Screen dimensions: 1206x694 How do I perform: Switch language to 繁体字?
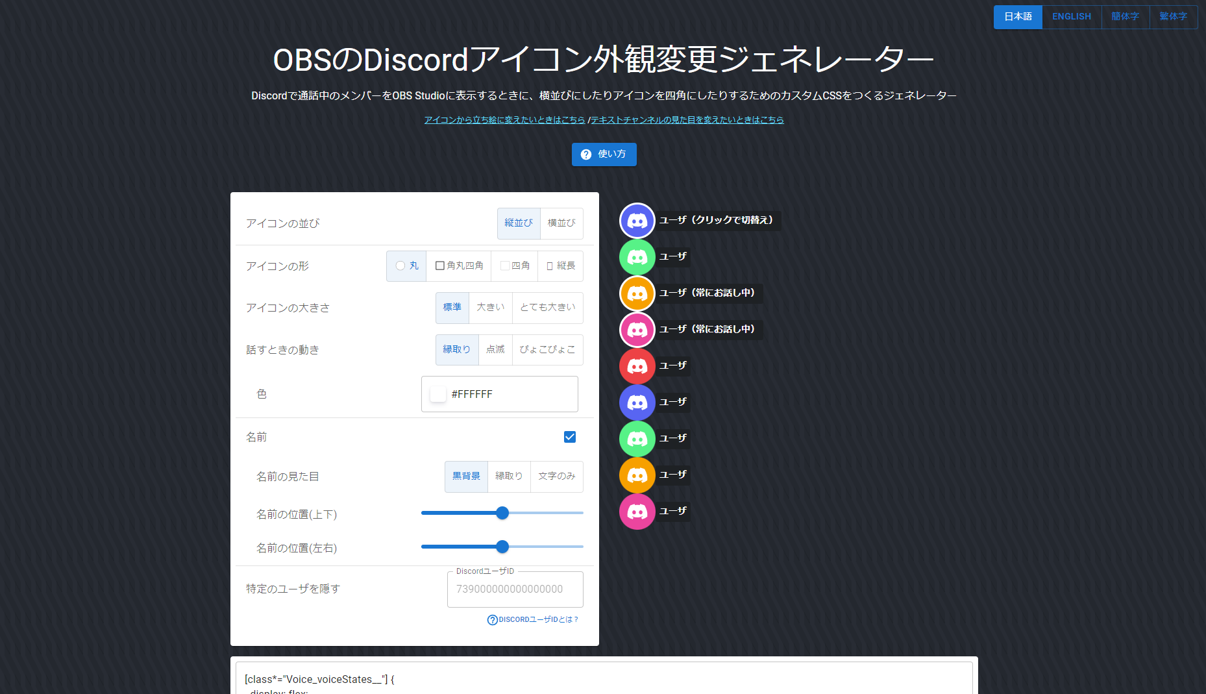pyautogui.click(x=1174, y=17)
